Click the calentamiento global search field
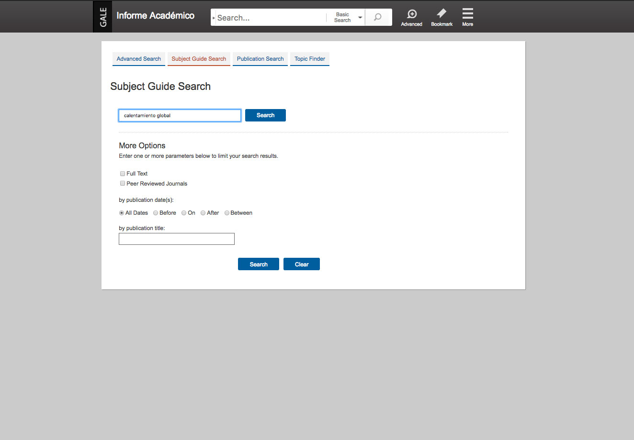The image size is (634, 440). (180, 115)
